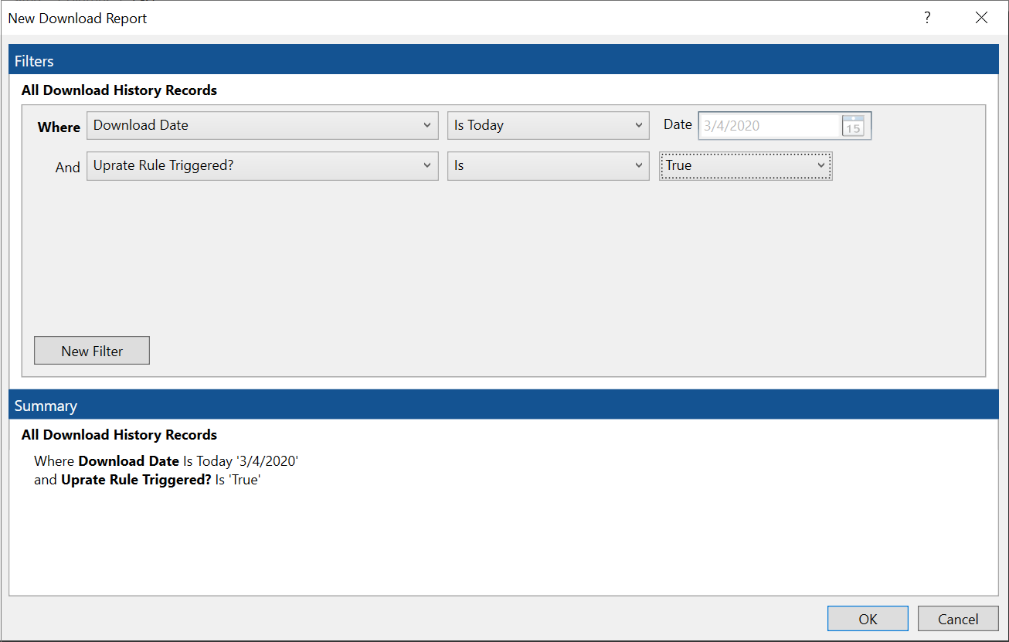Dismiss the dialog with Cancel
1009x642 pixels.
[957, 618]
